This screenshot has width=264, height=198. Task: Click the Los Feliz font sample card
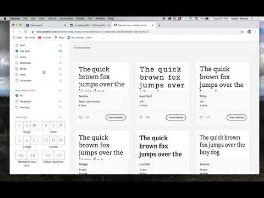click(162, 152)
